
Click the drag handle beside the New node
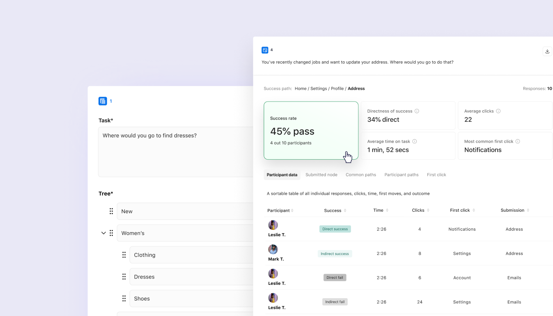[111, 211]
